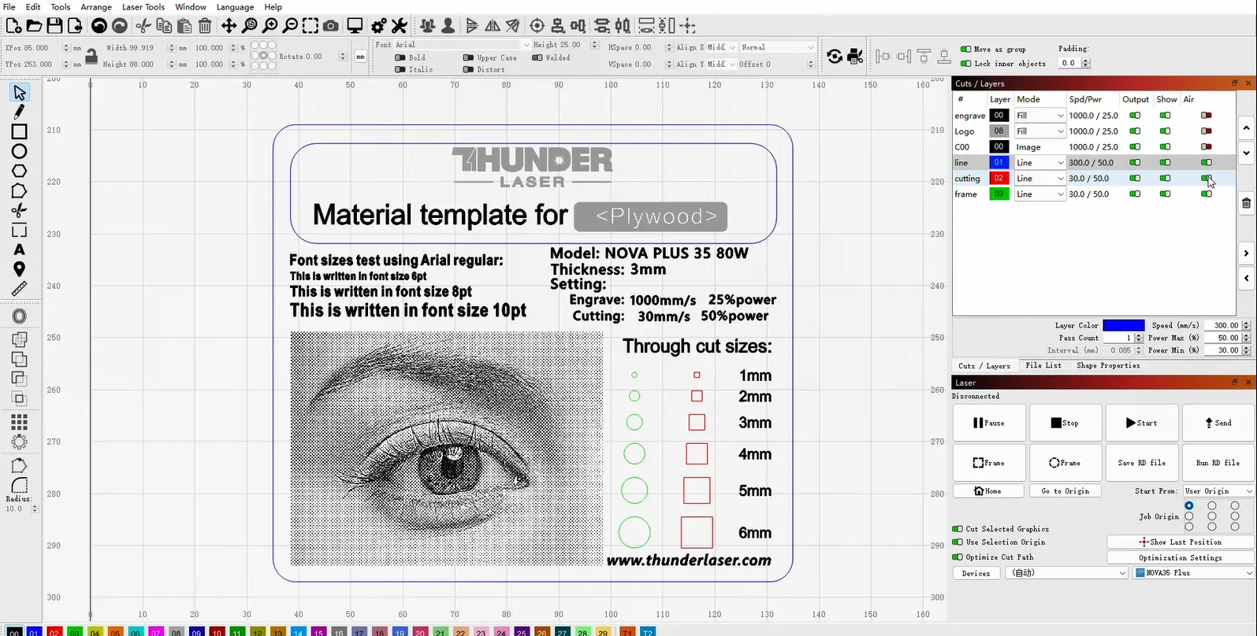Click the Go to Origin button

point(1065,491)
